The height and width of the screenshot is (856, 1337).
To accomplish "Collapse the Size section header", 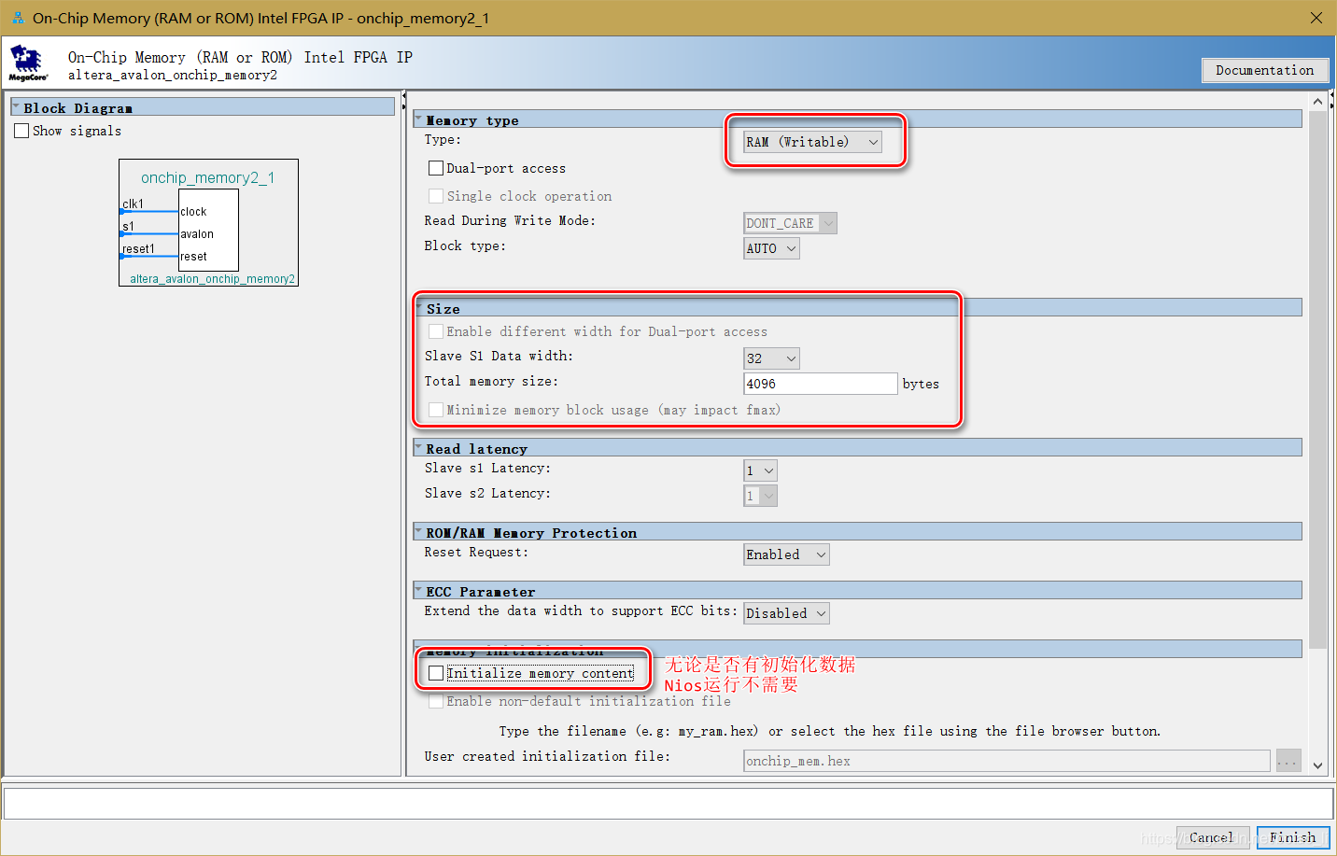I will pos(419,308).
